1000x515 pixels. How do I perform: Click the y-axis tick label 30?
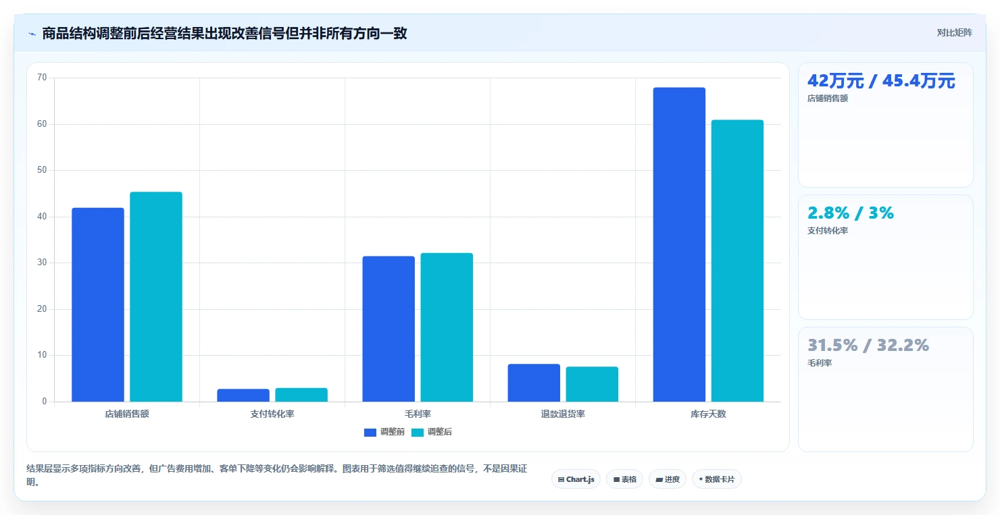tap(42, 263)
